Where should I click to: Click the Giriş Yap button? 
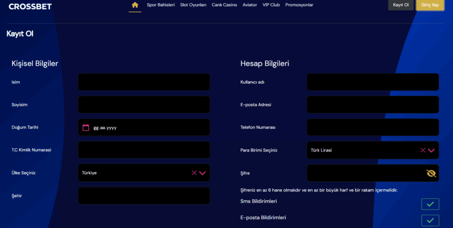pyautogui.click(x=430, y=5)
